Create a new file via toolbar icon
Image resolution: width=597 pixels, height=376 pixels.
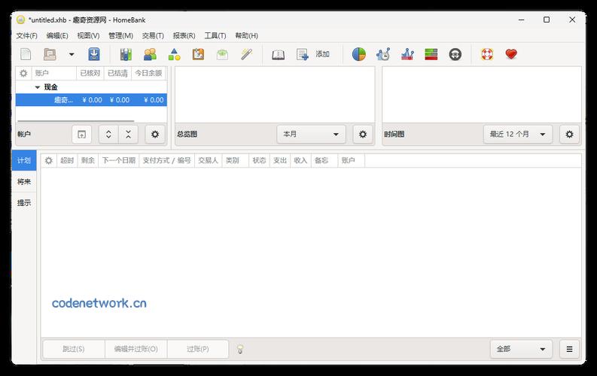tap(26, 54)
